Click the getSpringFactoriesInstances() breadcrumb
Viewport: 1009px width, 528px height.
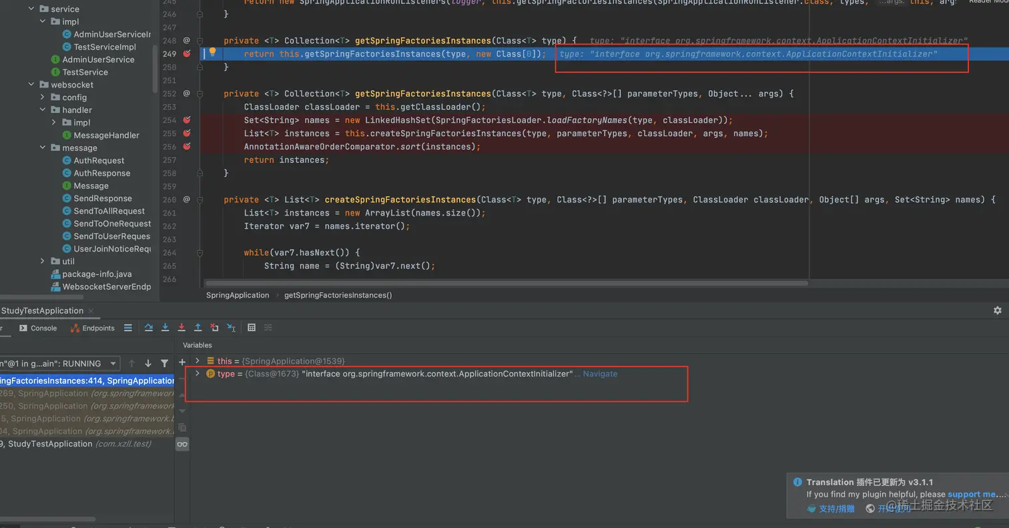click(338, 295)
